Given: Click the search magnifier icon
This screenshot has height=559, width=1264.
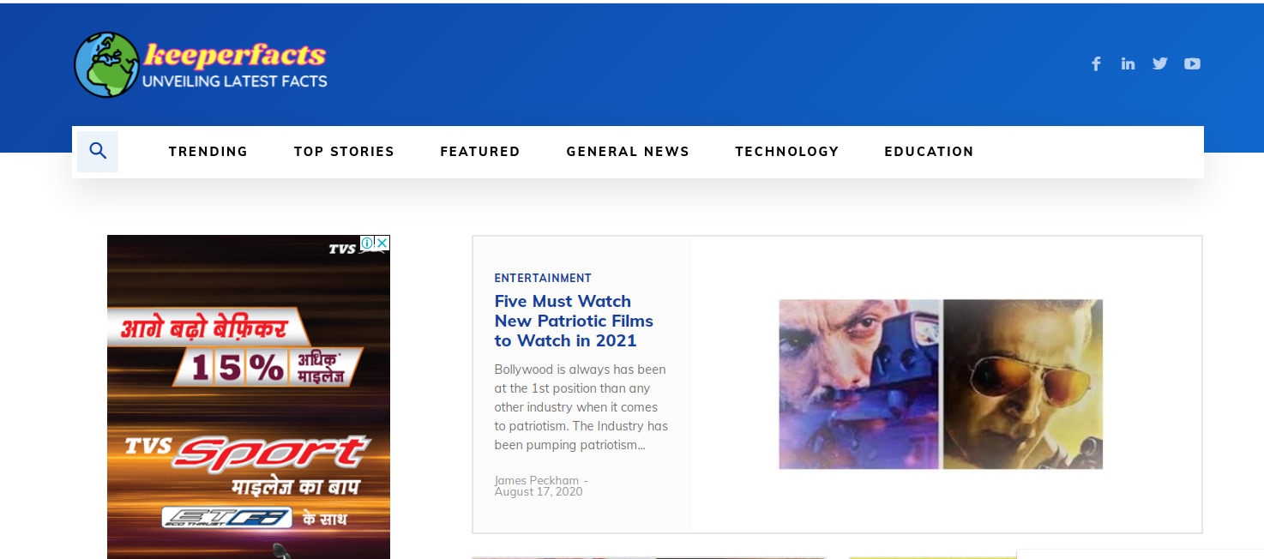Looking at the screenshot, I should tap(98, 152).
